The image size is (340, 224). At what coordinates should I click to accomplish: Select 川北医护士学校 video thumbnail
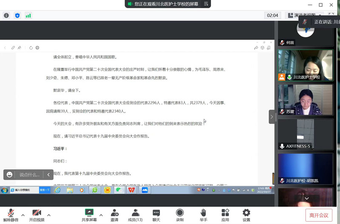(x=306, y=65)
